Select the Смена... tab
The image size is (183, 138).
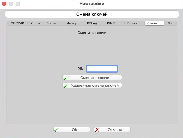click(154, 23)
